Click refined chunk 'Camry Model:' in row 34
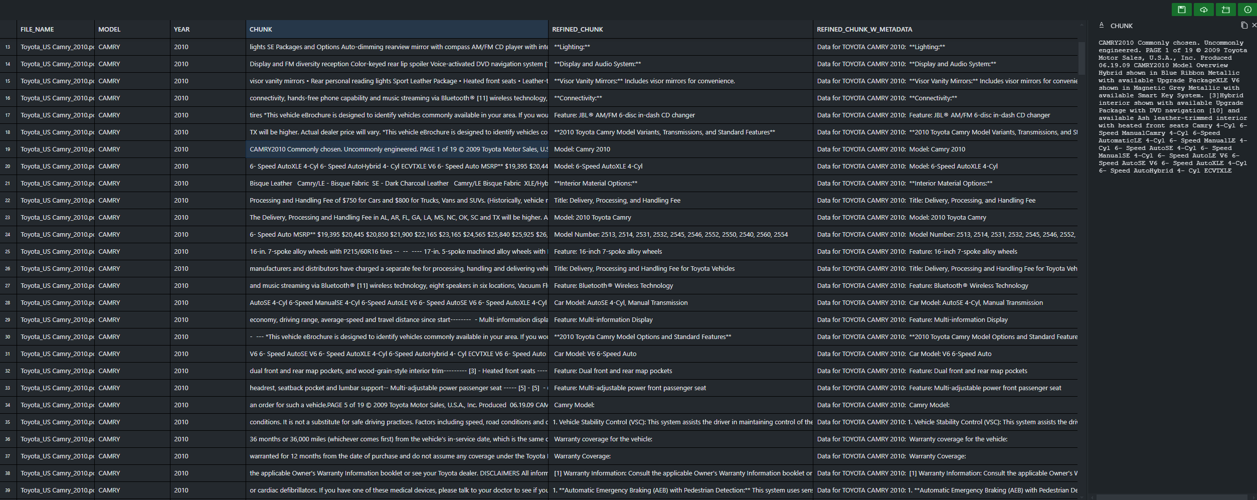Image resolution: width=1257 pixels, height=500 pixels. point(681,405)
